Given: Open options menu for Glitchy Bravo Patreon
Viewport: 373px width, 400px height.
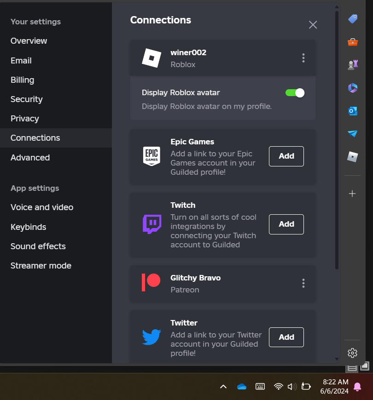Looking at the screenshot, I should coord(303,283).
